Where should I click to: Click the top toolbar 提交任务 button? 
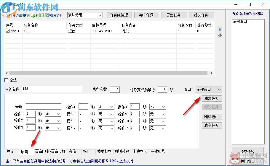[201, 15]
